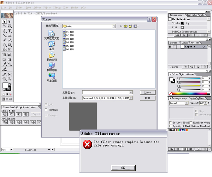
Task: Go up one folder level
Action: [x=126, y=26]
